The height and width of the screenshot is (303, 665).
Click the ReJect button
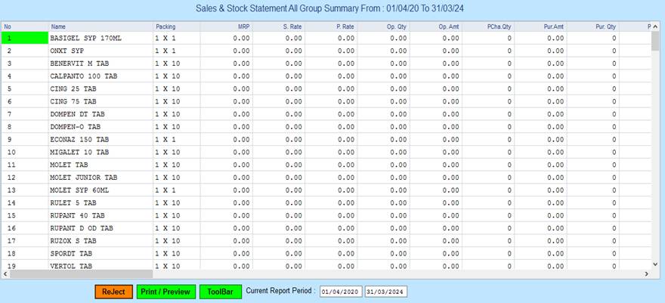point(113,291)
